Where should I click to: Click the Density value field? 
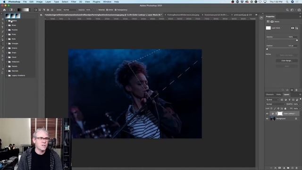(293, 37)
